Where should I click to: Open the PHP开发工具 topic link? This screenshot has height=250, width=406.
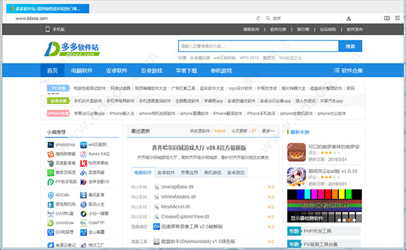tap(317, 231)
